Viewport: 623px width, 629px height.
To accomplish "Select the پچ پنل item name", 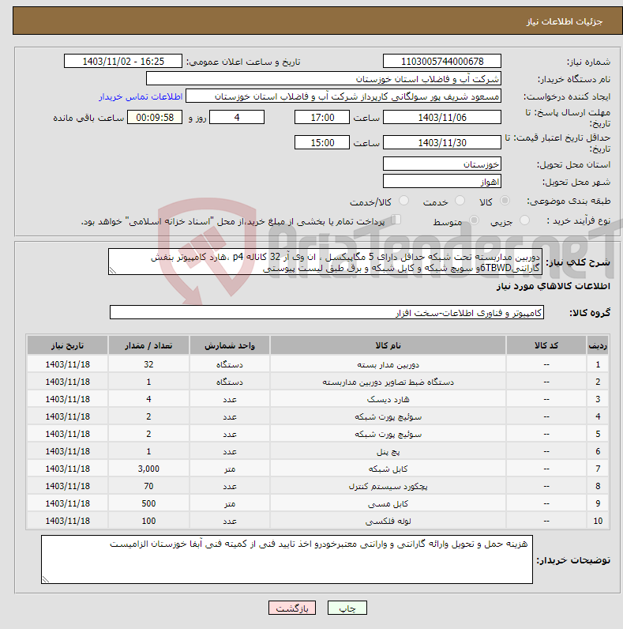I will tap(388, 452).
